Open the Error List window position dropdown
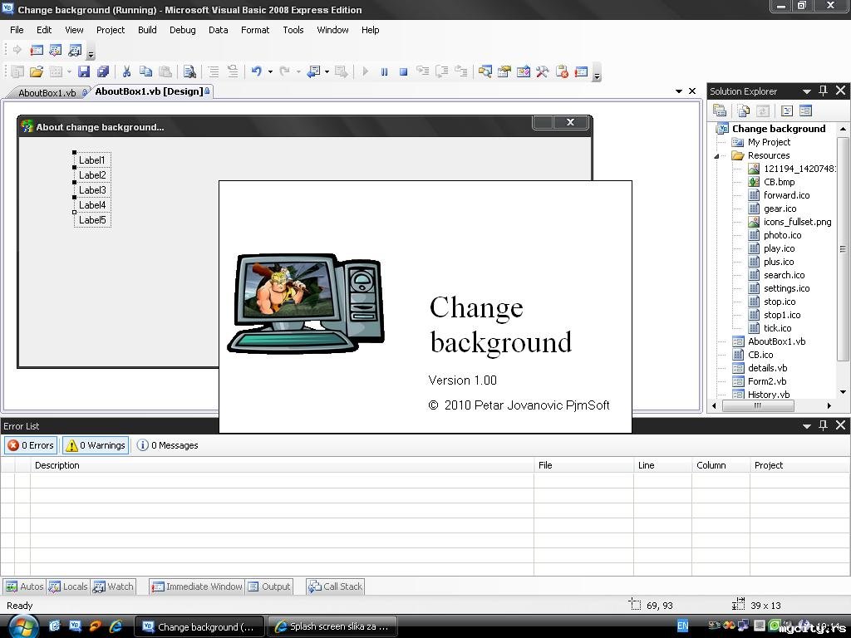Screen dimensions: 851x638 pos(806,426)
